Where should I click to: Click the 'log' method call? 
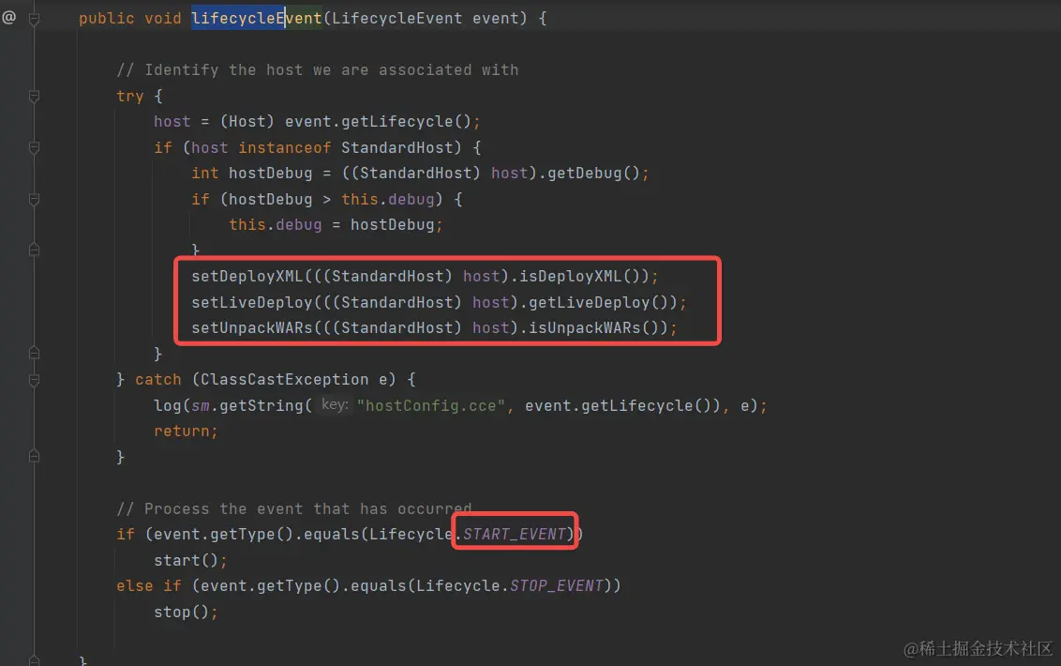167,405
